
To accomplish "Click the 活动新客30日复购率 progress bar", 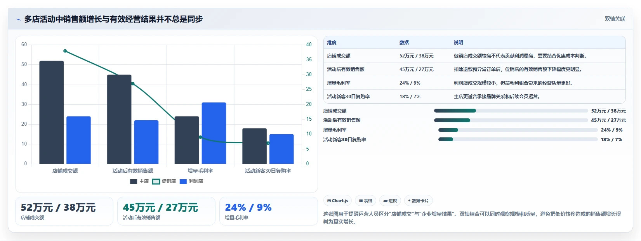I will click(x=518, y=139).
